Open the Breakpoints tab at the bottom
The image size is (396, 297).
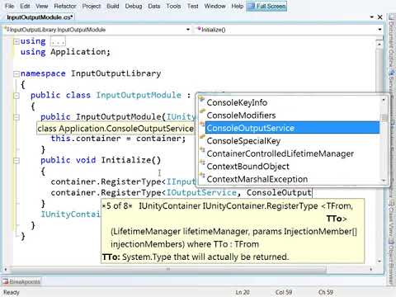[x=21, y=281]
